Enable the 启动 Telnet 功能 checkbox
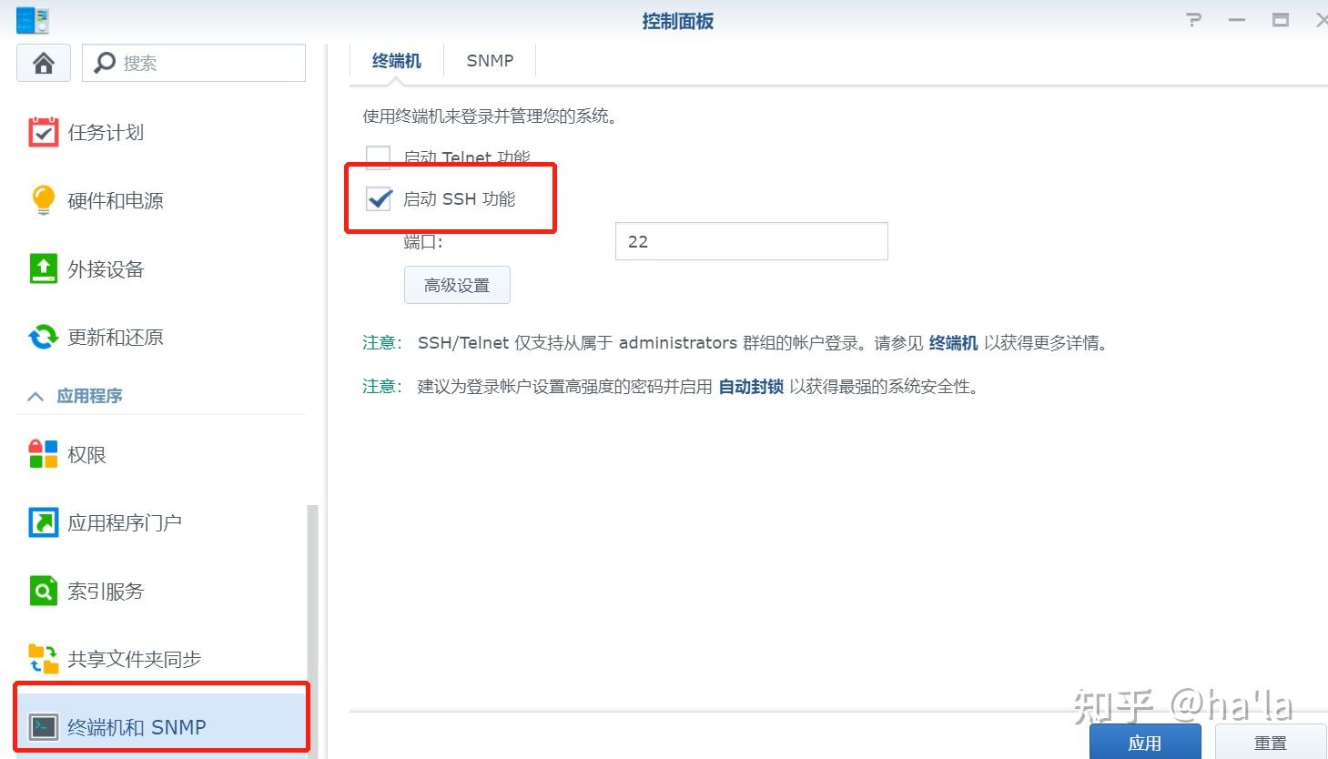This screenshot has width=1328, height=759. pos(377,157)
